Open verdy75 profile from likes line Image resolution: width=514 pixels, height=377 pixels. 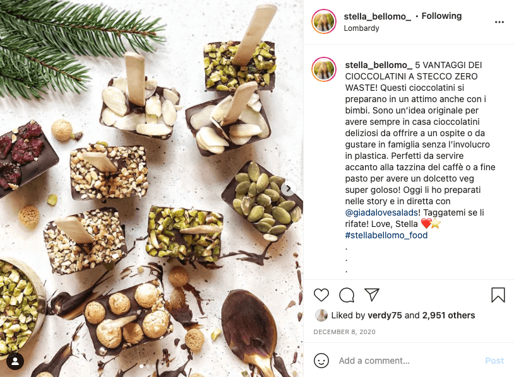tap(385, 315)
